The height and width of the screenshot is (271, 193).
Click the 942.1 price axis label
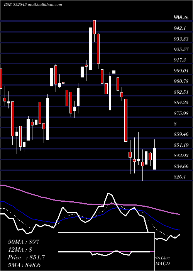pyautogui.click(x=180, y=28)
